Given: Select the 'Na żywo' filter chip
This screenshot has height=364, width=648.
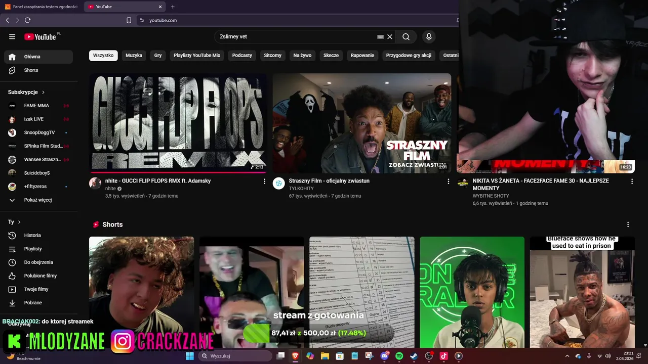Looking at the screenshot, I should coord(302,55).
